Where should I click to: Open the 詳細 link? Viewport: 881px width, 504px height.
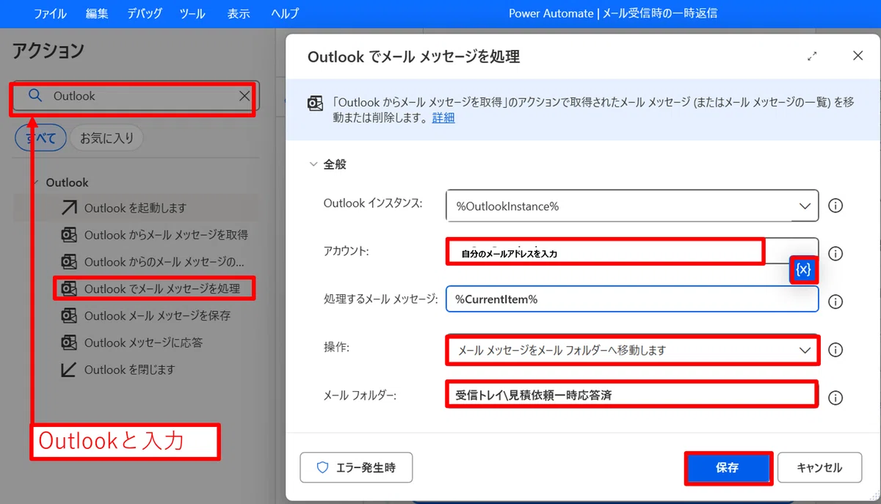[443, 117]
